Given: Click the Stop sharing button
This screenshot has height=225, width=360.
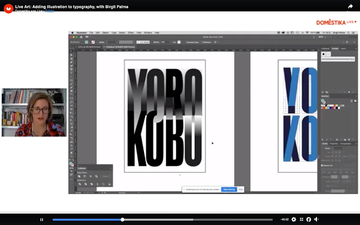Looking at the screenshot, I should point(228,189).
